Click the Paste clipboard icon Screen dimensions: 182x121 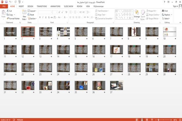(3, 12)
